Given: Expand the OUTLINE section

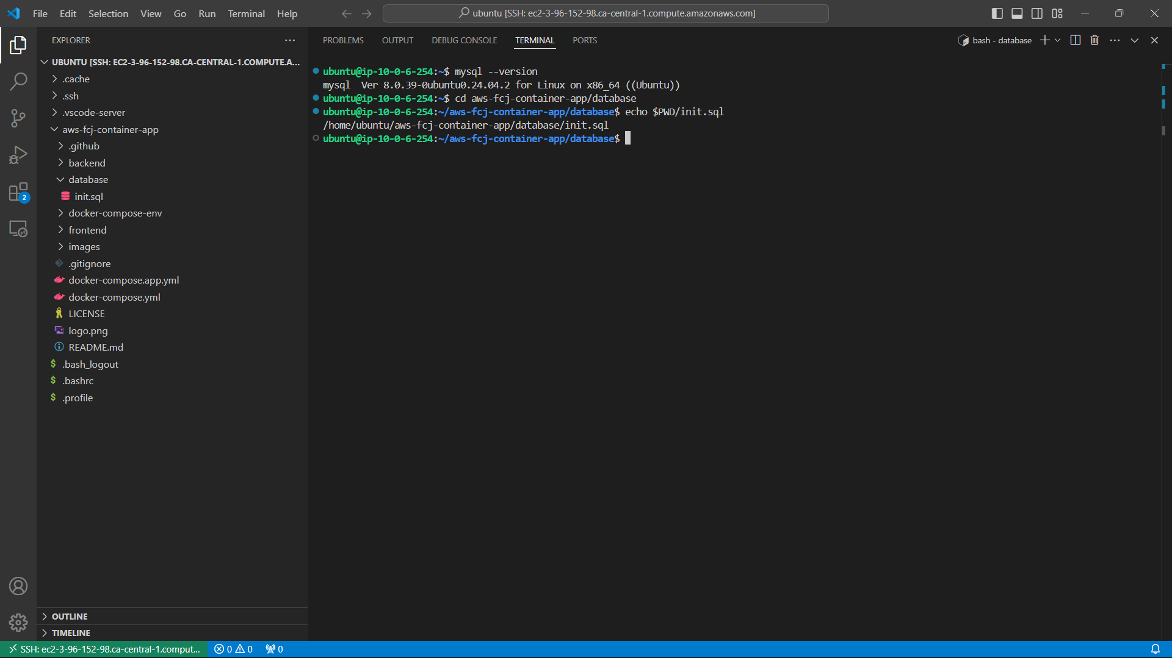Looking at the screenshot, I should click(172, 617).
